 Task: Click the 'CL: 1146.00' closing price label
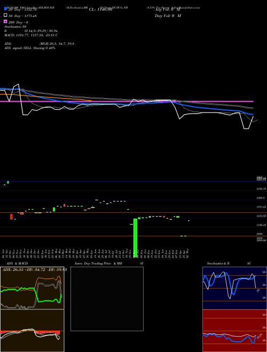tap(100, 10)
